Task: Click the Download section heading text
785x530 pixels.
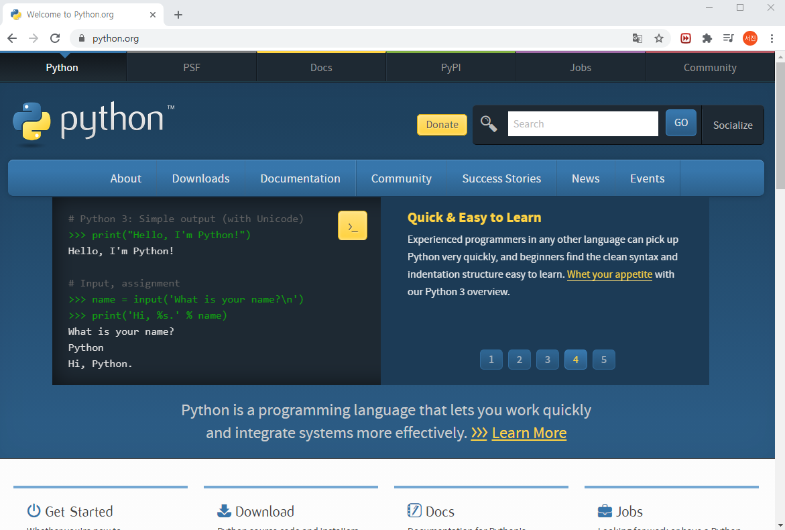Action: pos(264,511)
